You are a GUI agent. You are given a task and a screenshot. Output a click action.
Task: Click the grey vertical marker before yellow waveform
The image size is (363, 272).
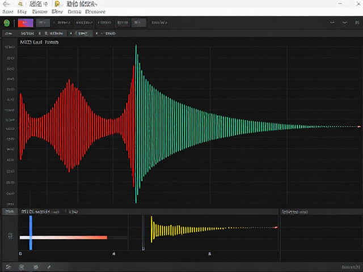tap(143, 233)
